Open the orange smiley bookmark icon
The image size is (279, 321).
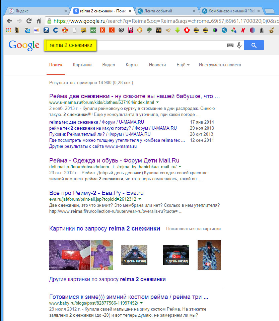coord(140,30)
